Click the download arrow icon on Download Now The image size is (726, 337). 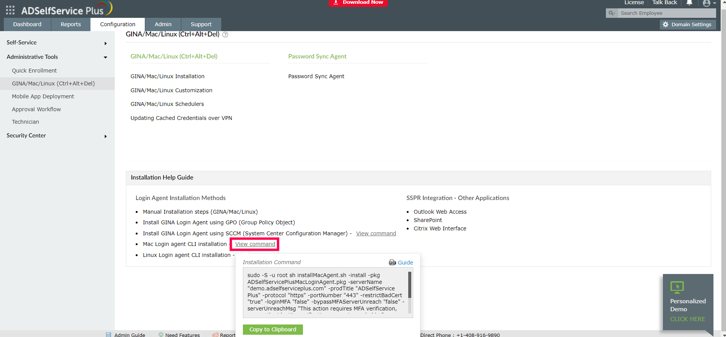(x=336, y=2)
